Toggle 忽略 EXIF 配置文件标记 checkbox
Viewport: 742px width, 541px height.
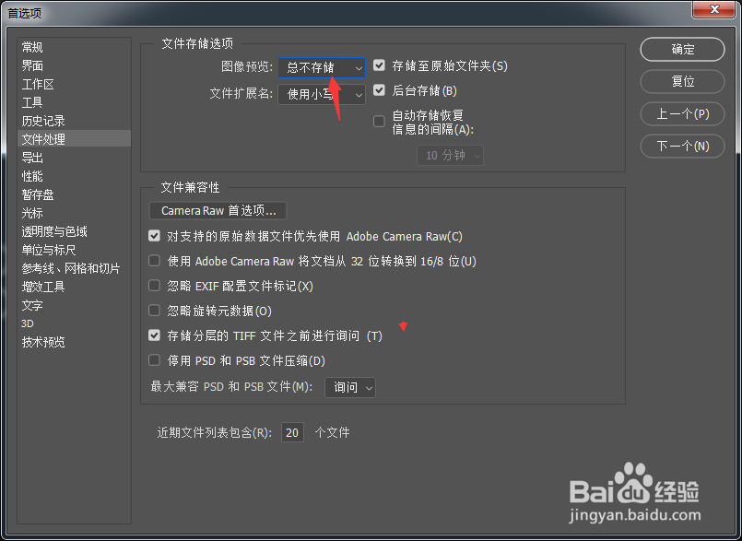point(154,286)
